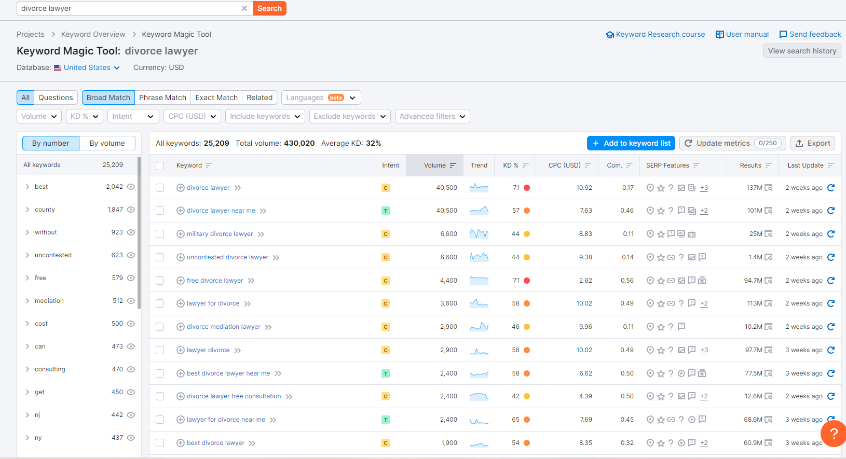Open Exclude keywords dropdown
The image size is (846, 459).
click(x=350, y=116)
